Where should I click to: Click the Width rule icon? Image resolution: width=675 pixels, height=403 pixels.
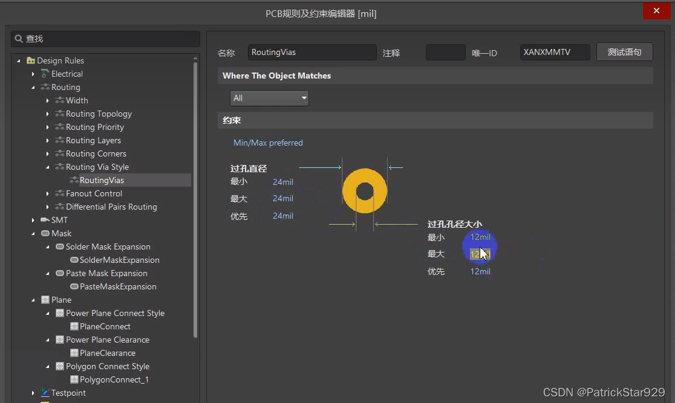(59, 101)
